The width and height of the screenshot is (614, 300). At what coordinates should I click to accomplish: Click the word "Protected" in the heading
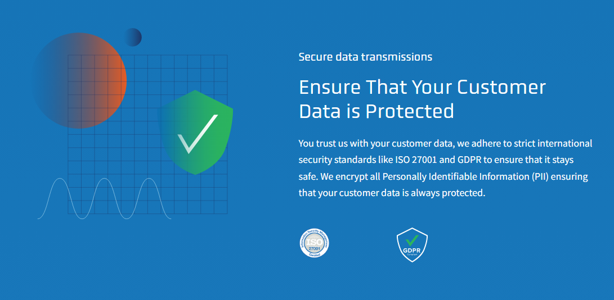point(410,111)
